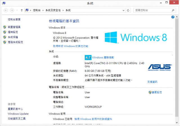
Task: Open 遠端設定 in the sidebar
Action: point(13,32)
